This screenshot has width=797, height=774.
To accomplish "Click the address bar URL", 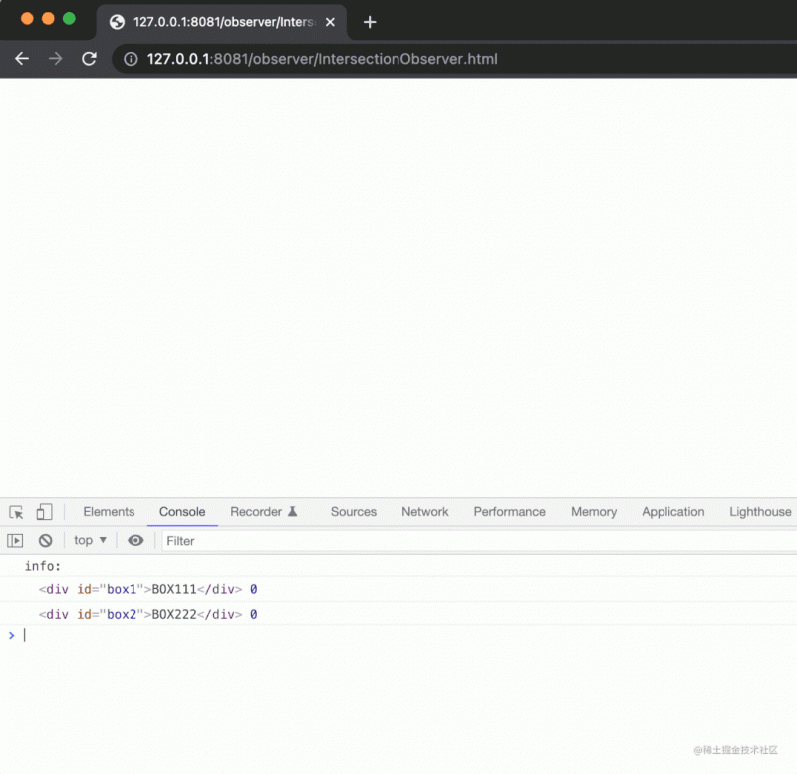I will pos(322,59).
